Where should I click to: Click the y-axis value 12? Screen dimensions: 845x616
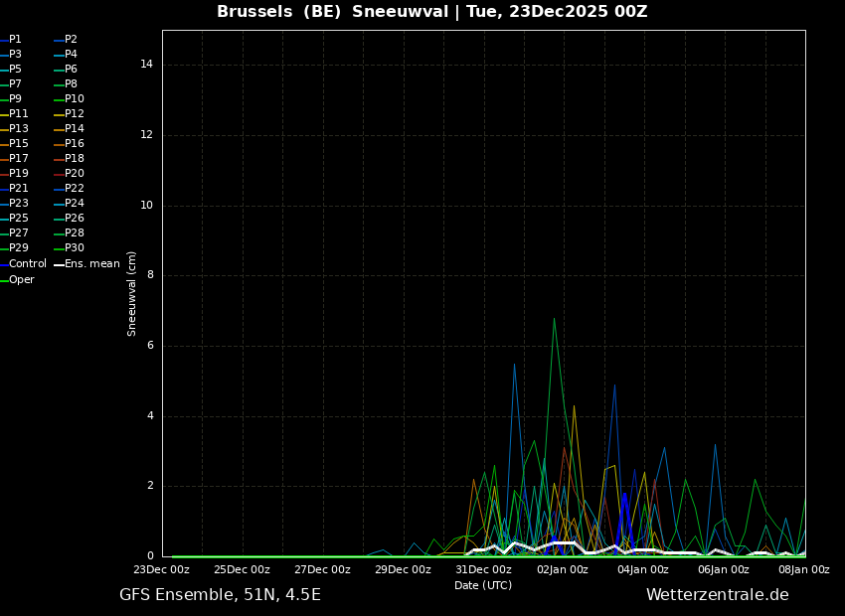pyautogui.click(x=146, y=135)
